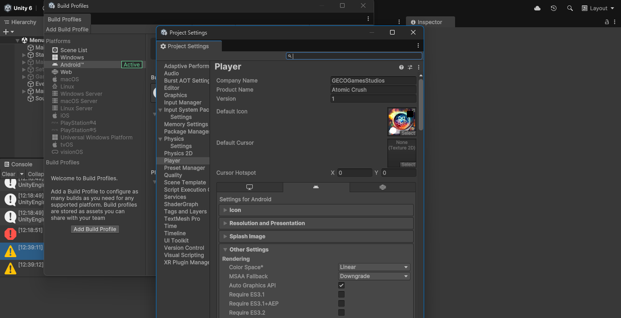Expand Resolution and Presentation section
Viewport: 621px width, 318px height.
point(316,223)
